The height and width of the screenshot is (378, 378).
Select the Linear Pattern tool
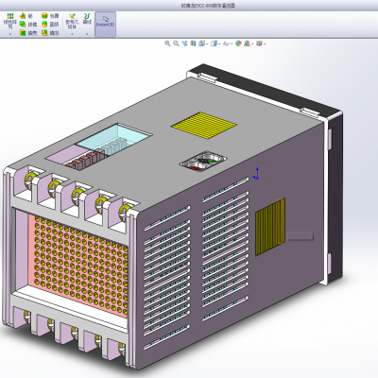tap(10, 21)
